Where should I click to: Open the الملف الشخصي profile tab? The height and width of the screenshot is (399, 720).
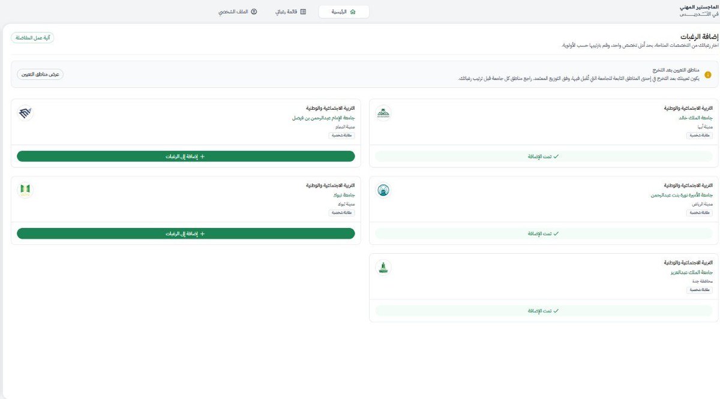point(238,11)
